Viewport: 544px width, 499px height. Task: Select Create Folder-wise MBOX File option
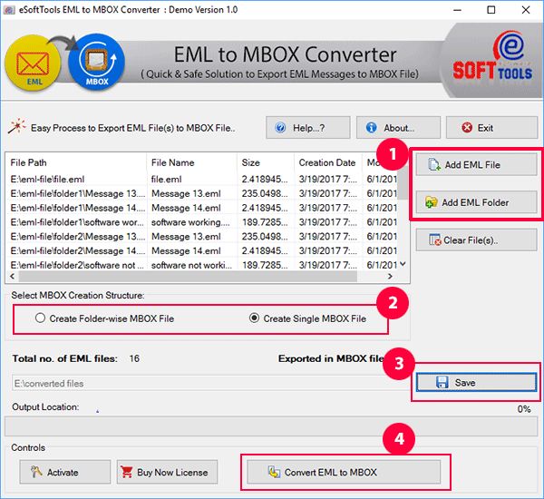(104, 318)
